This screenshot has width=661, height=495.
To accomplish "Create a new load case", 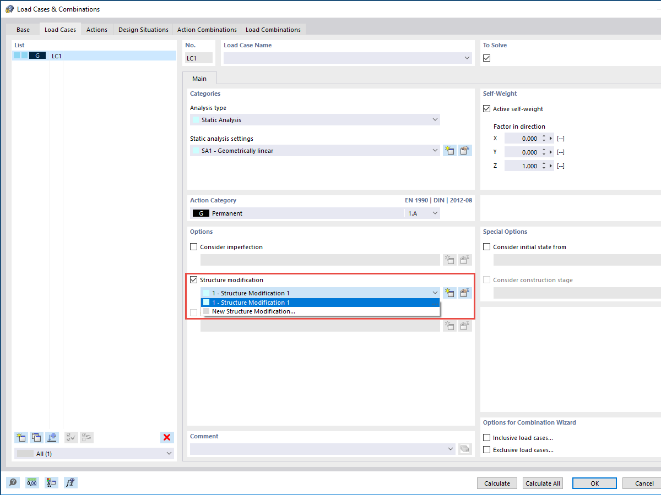I will click(20, 437).
